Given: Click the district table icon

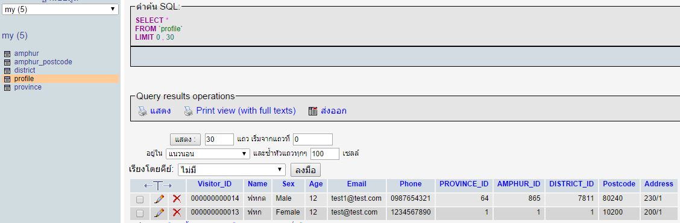Looking at the screenshot, I should coord(7,70).
